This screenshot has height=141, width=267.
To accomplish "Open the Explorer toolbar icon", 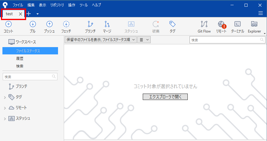I will 254,24.
